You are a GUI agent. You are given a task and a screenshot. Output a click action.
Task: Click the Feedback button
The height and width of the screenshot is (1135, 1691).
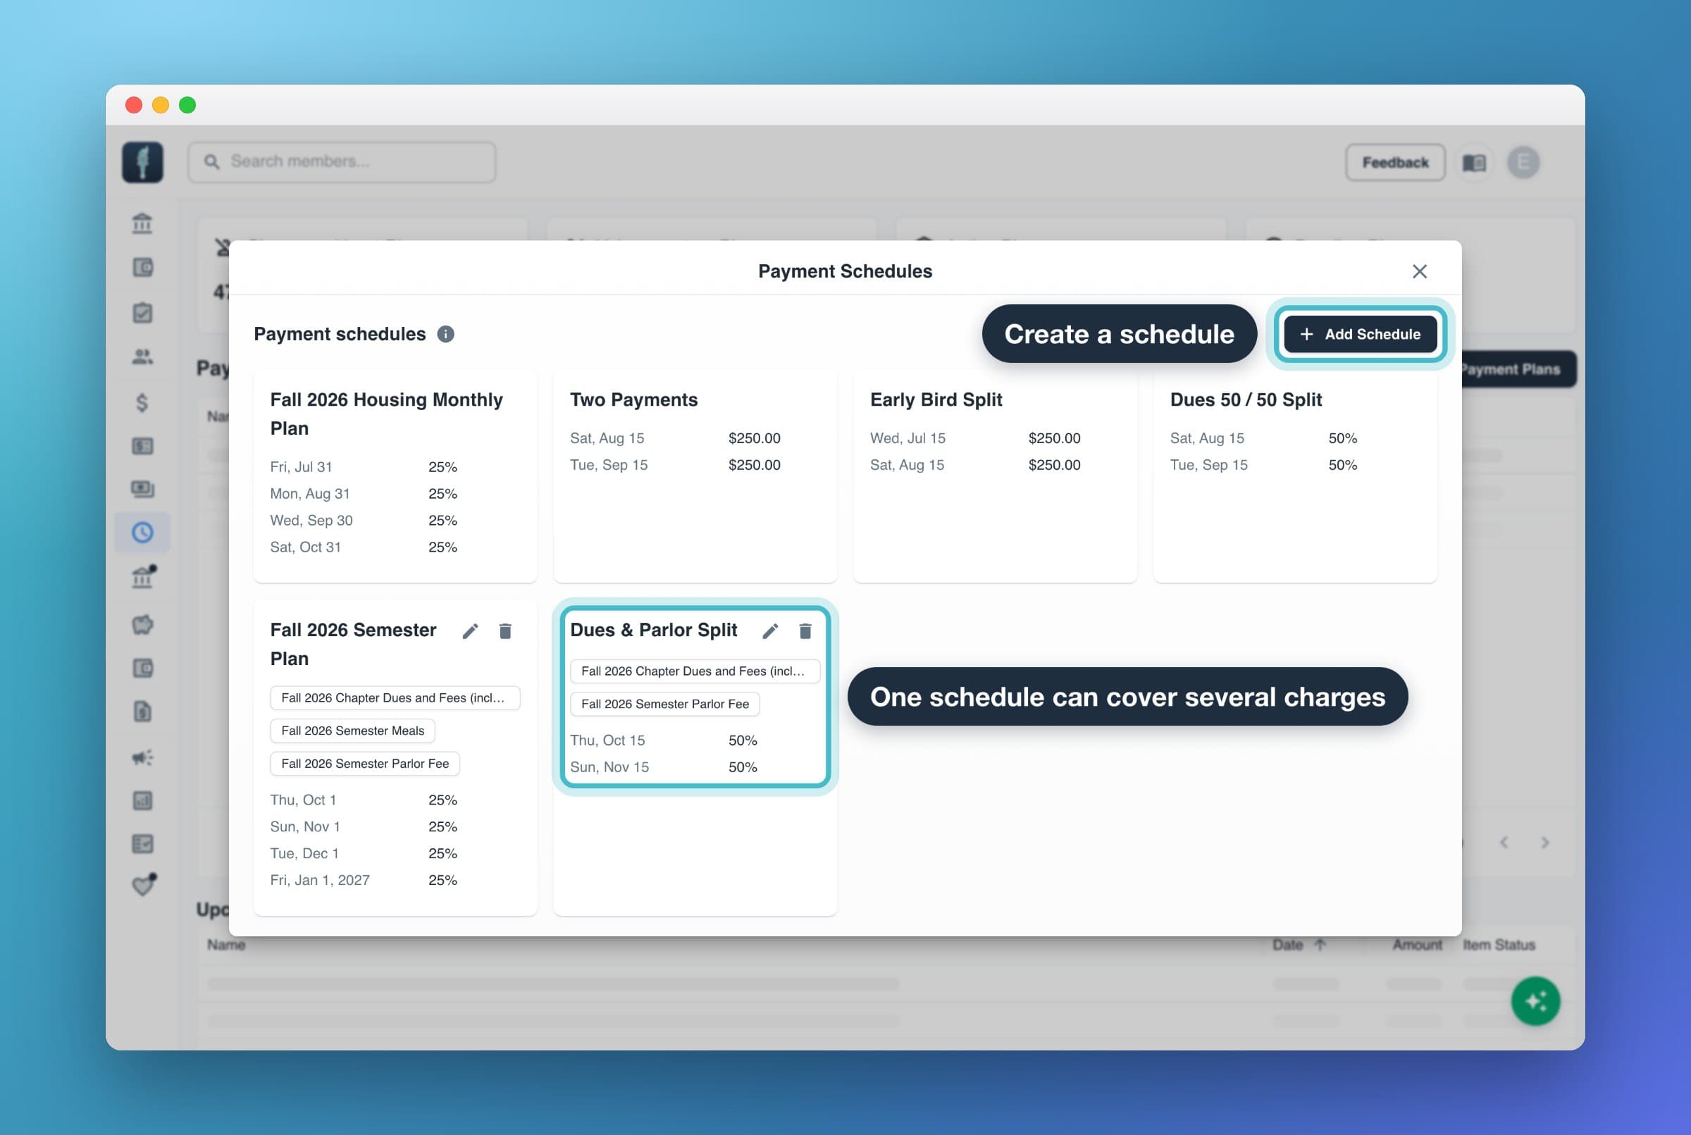pyautogui.click(x=1394, y=162)
